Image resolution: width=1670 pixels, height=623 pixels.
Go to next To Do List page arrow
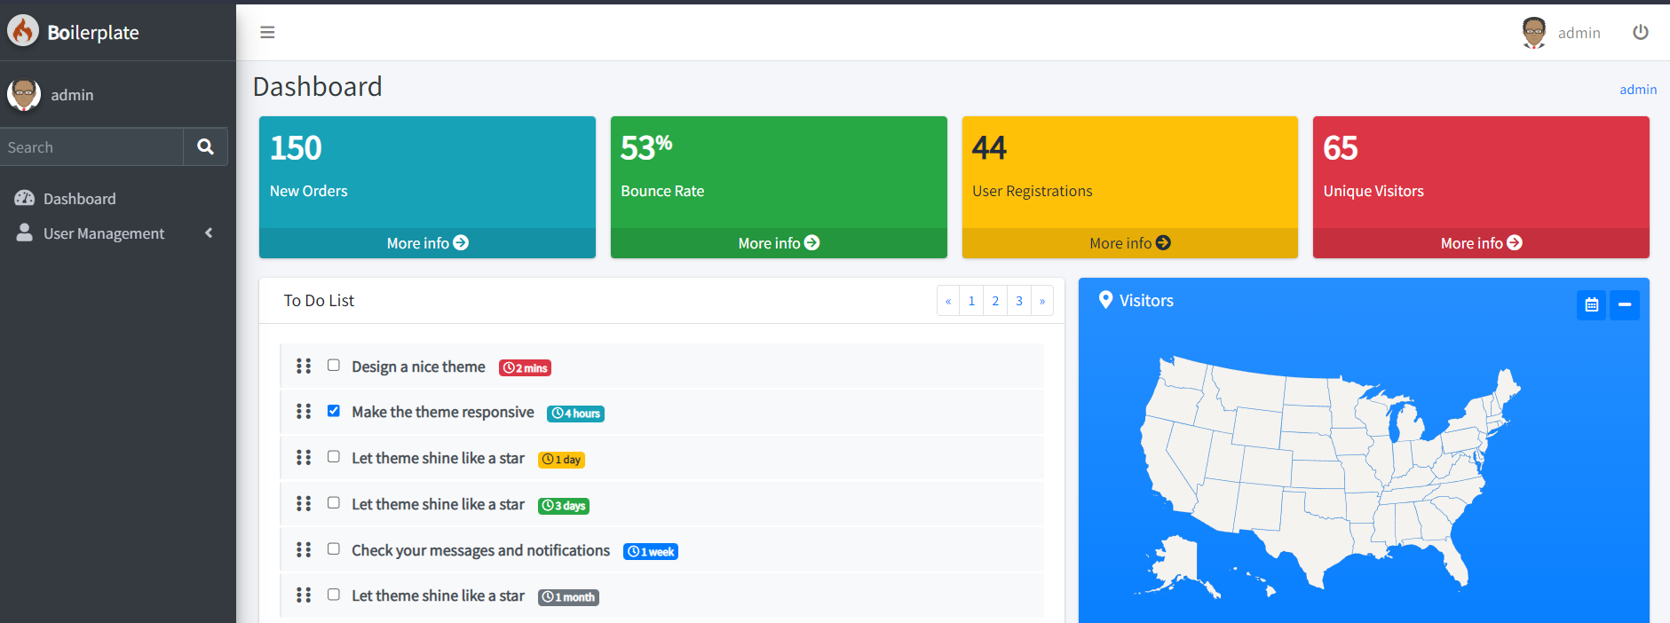[x=1042, y=302]
